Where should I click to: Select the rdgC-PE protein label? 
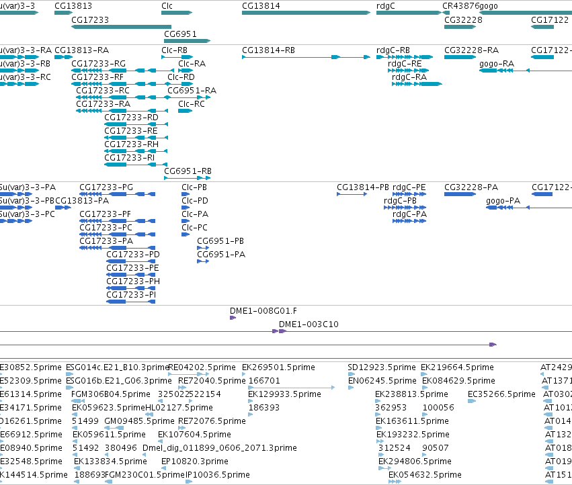click(x=409, y=187)
